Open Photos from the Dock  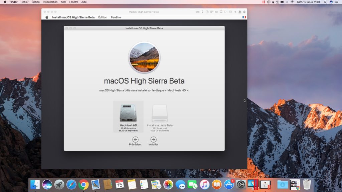click(168, 185)
